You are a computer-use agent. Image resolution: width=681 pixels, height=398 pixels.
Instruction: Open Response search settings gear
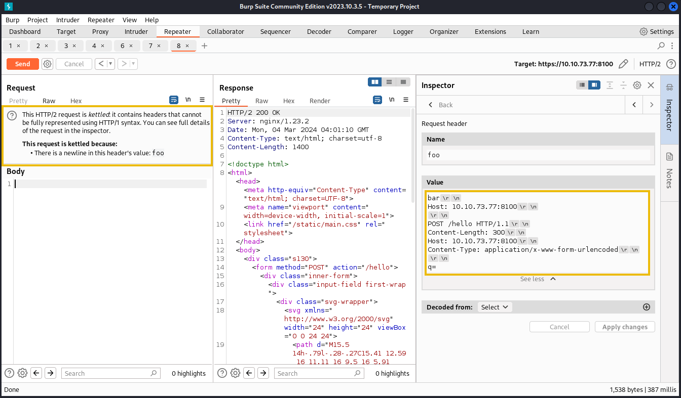point(235,373)
